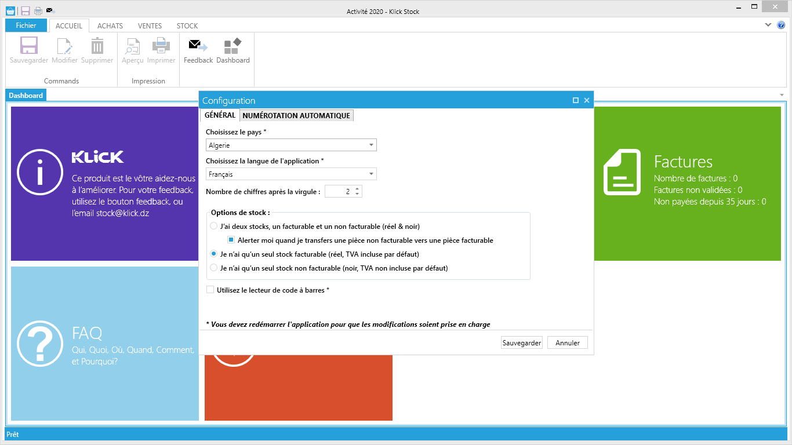792x445 pixels.
Task: Select single non-billable stock option
Action: (x=215, y=268)
